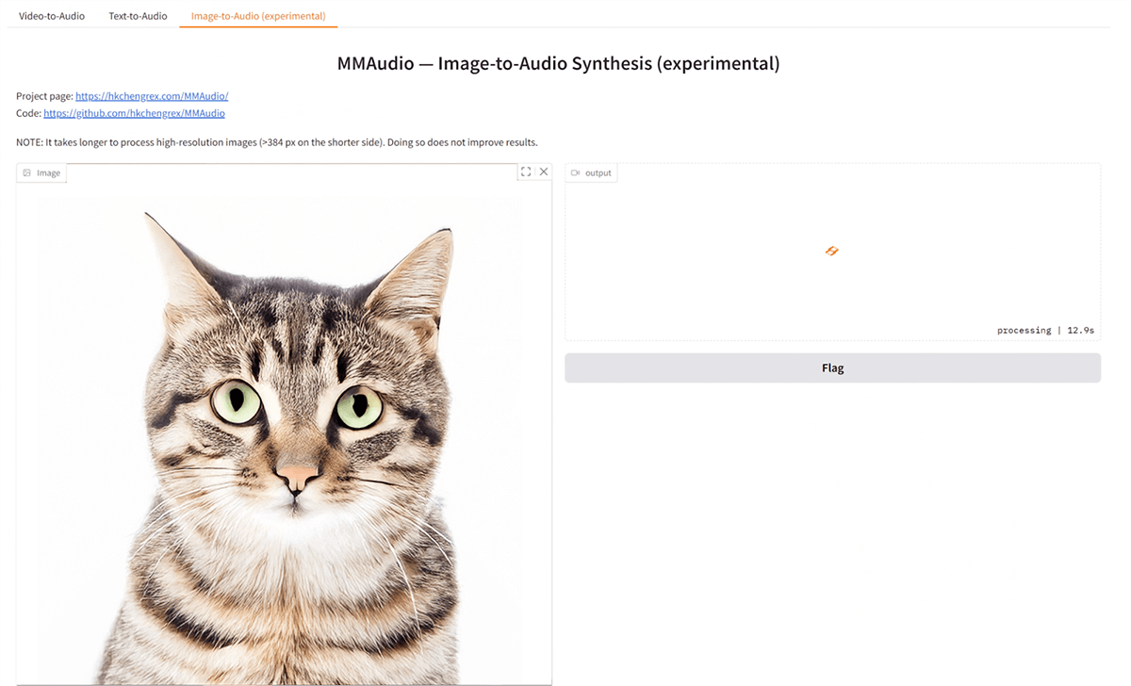1131x686 pixels.
Task: Click the video icon beside output label
Action: coord(576,173)
